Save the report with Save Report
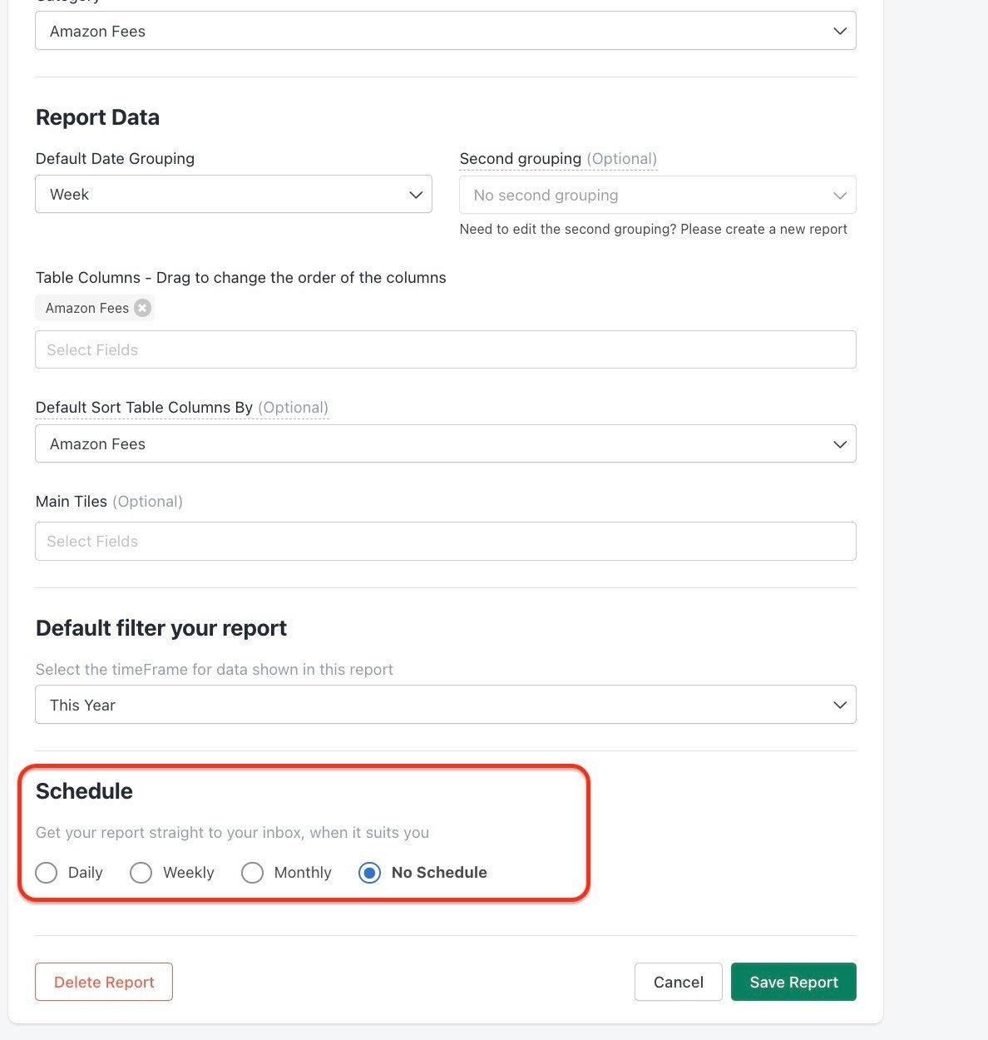The height and width of the screenshot is (1040, 988). click(x=793, y=982)
